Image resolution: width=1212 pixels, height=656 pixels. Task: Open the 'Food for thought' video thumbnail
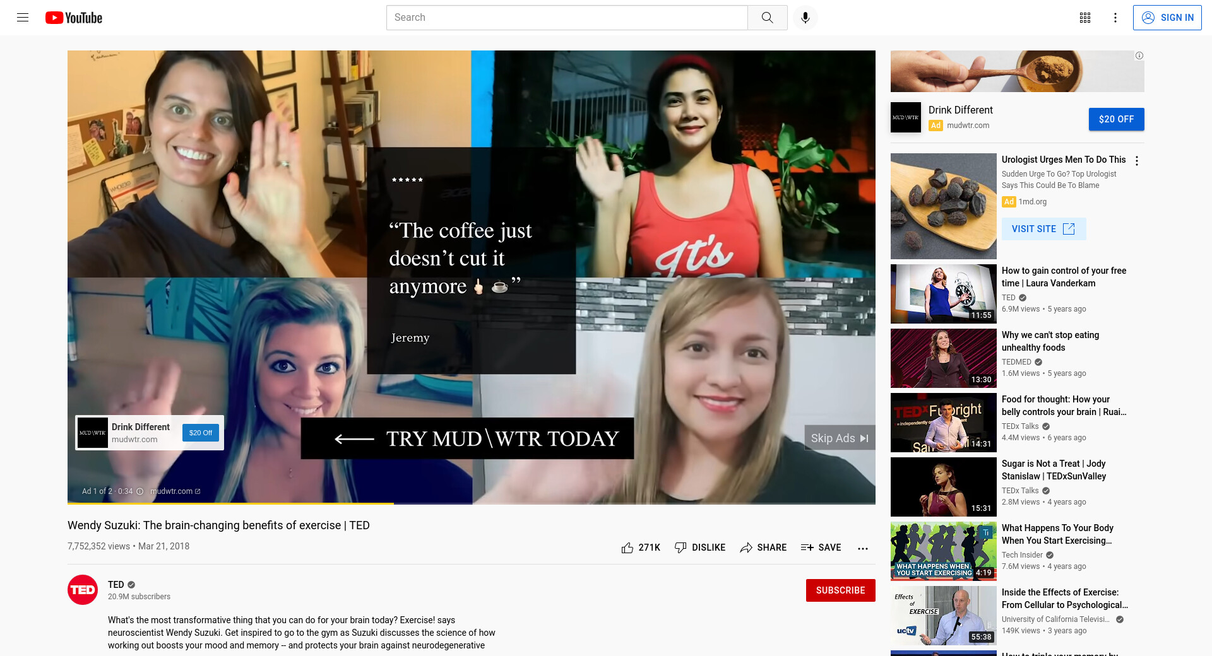coord(943,423)
